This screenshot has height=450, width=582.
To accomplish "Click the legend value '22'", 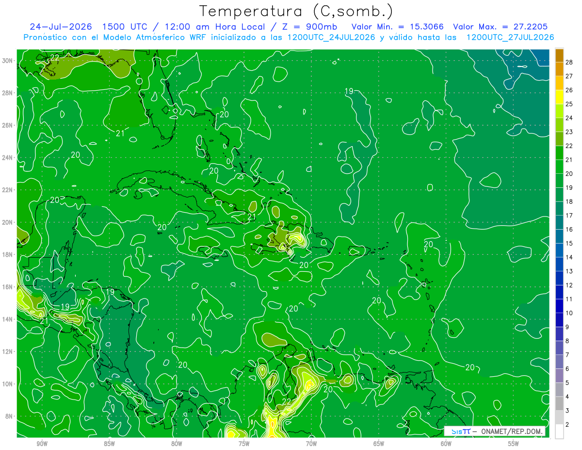I will [569, 146].
